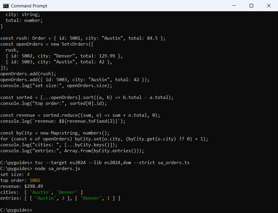The width and height of the screenshot is (278, 213).
Task: Click the 'entries:' output line
Action: coord(60,198)
